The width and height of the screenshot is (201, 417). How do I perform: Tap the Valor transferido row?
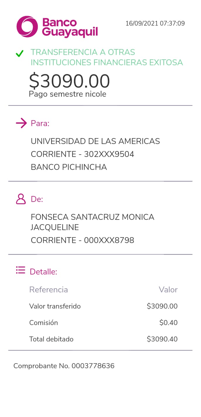pos(55,306)
